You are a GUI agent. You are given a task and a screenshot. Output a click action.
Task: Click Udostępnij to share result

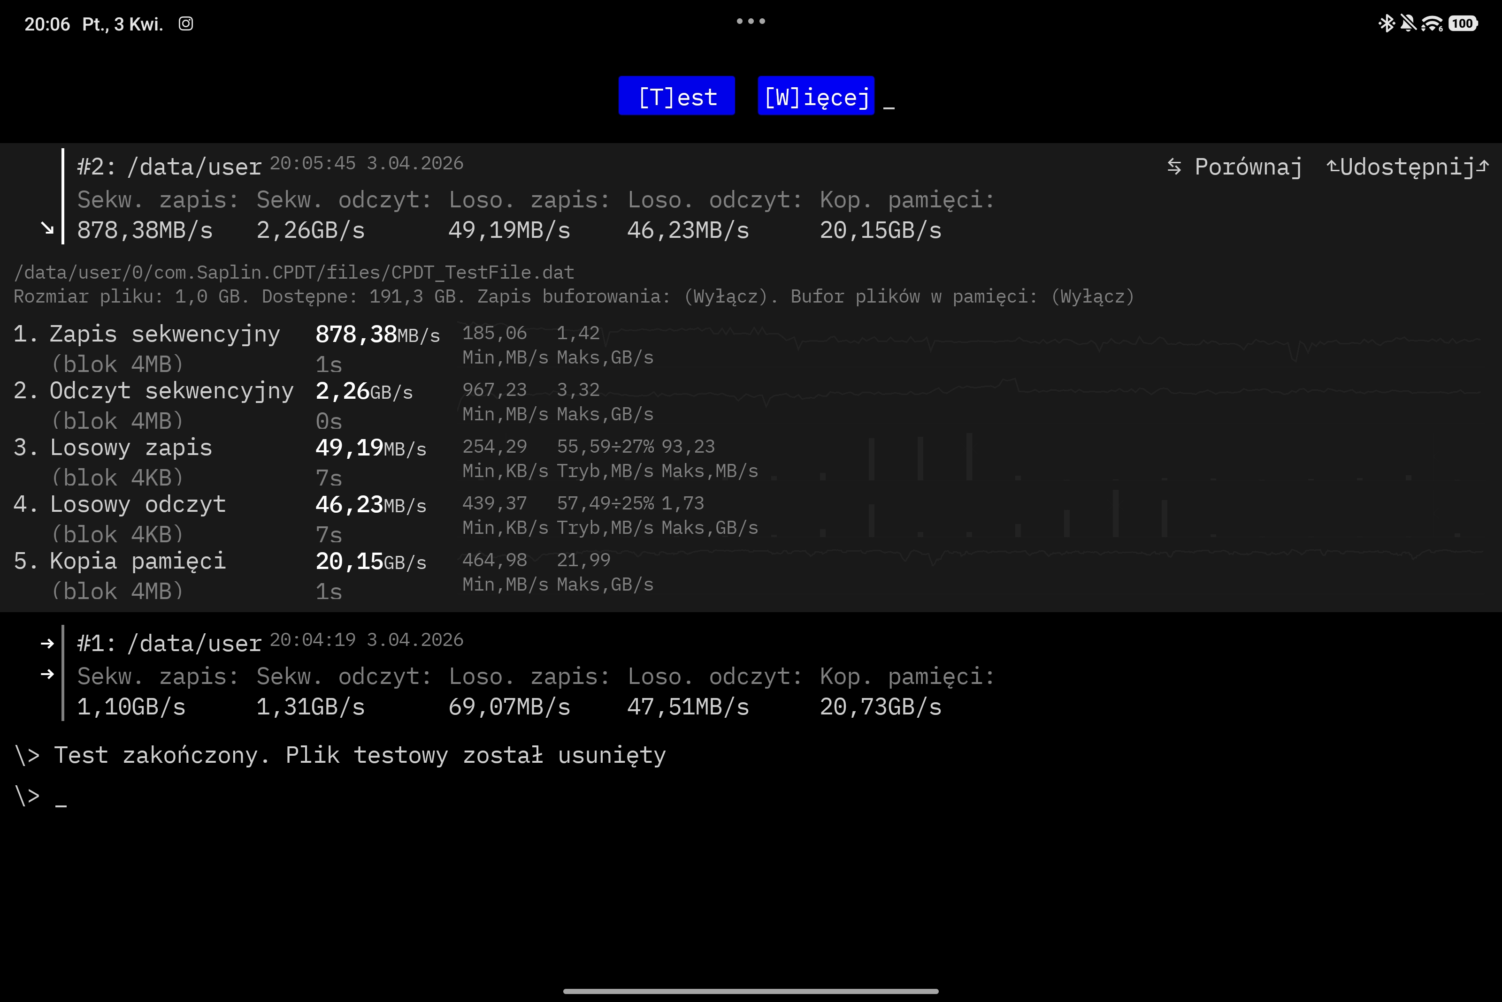click(x=1408, y=167)
